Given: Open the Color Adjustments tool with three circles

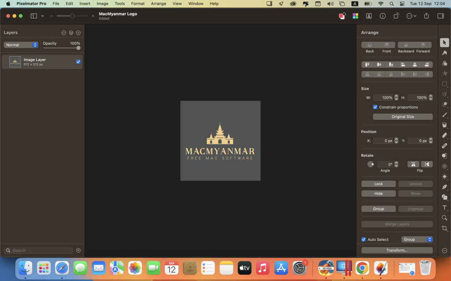Looking at the screenshot, I should pyautogui.click(x=444, y=63).
